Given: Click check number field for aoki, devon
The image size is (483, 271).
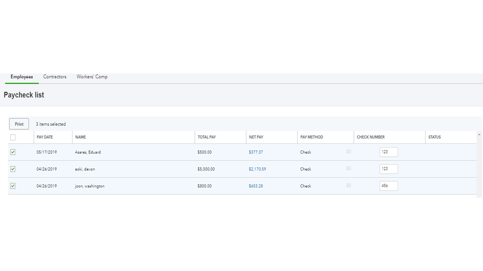Looking at the screenshot, I should [x=388, y=169].
